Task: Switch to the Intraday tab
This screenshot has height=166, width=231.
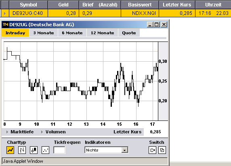Action: tap(15, 33)
